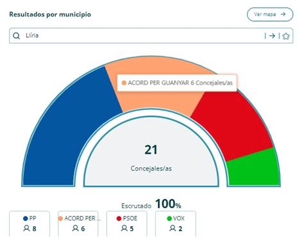Click the magnifying glass search icon
This screenshot has width=304, height=237.
coord(17,36)
